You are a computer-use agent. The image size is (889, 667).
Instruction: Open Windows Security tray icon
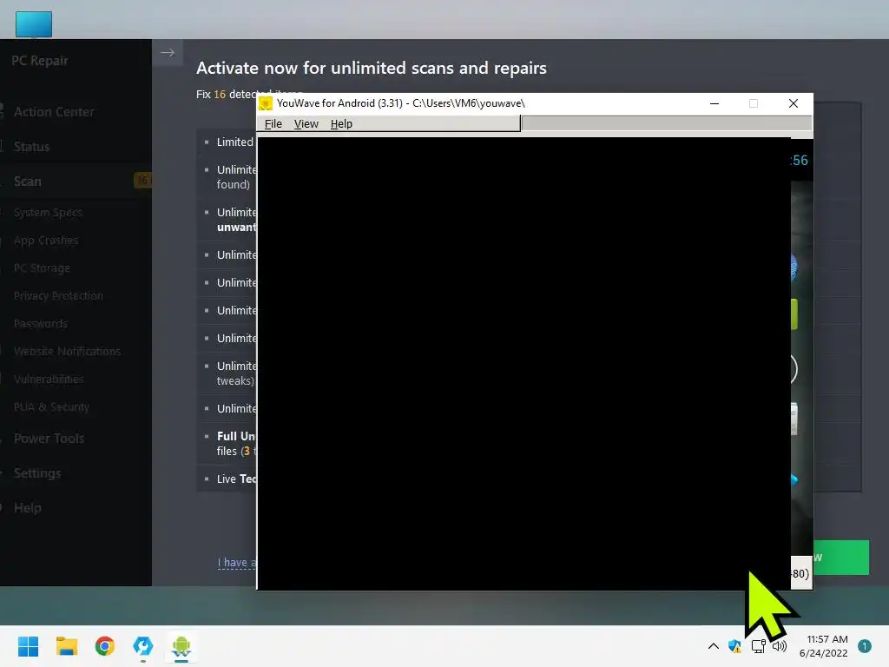click(x=734, y=646)
